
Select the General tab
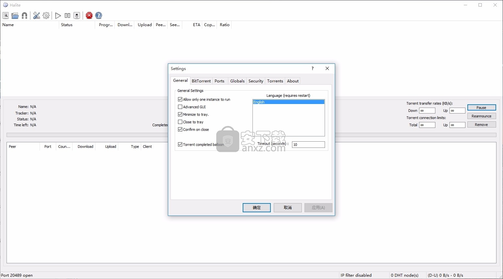pyautogui.click(x=180, y=80)
